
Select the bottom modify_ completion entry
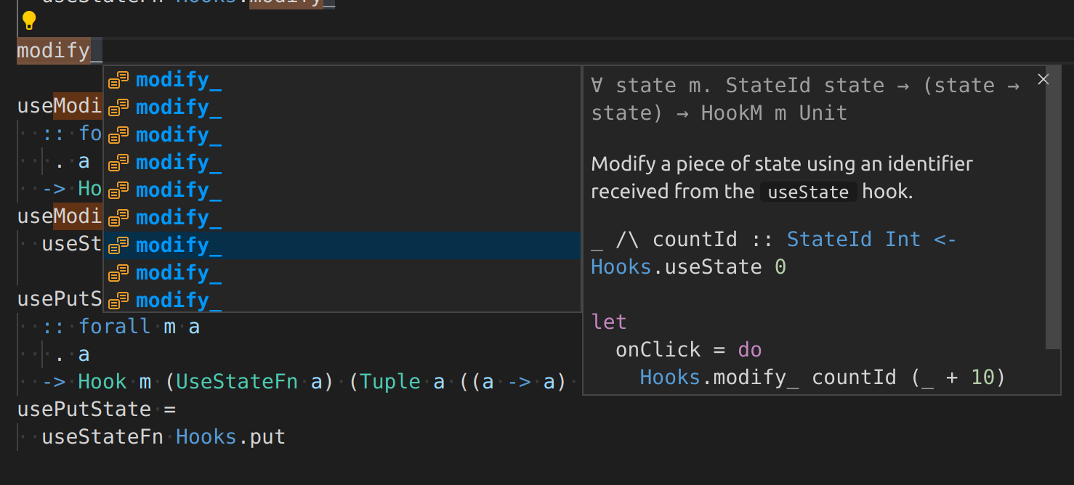click(178, 300)
